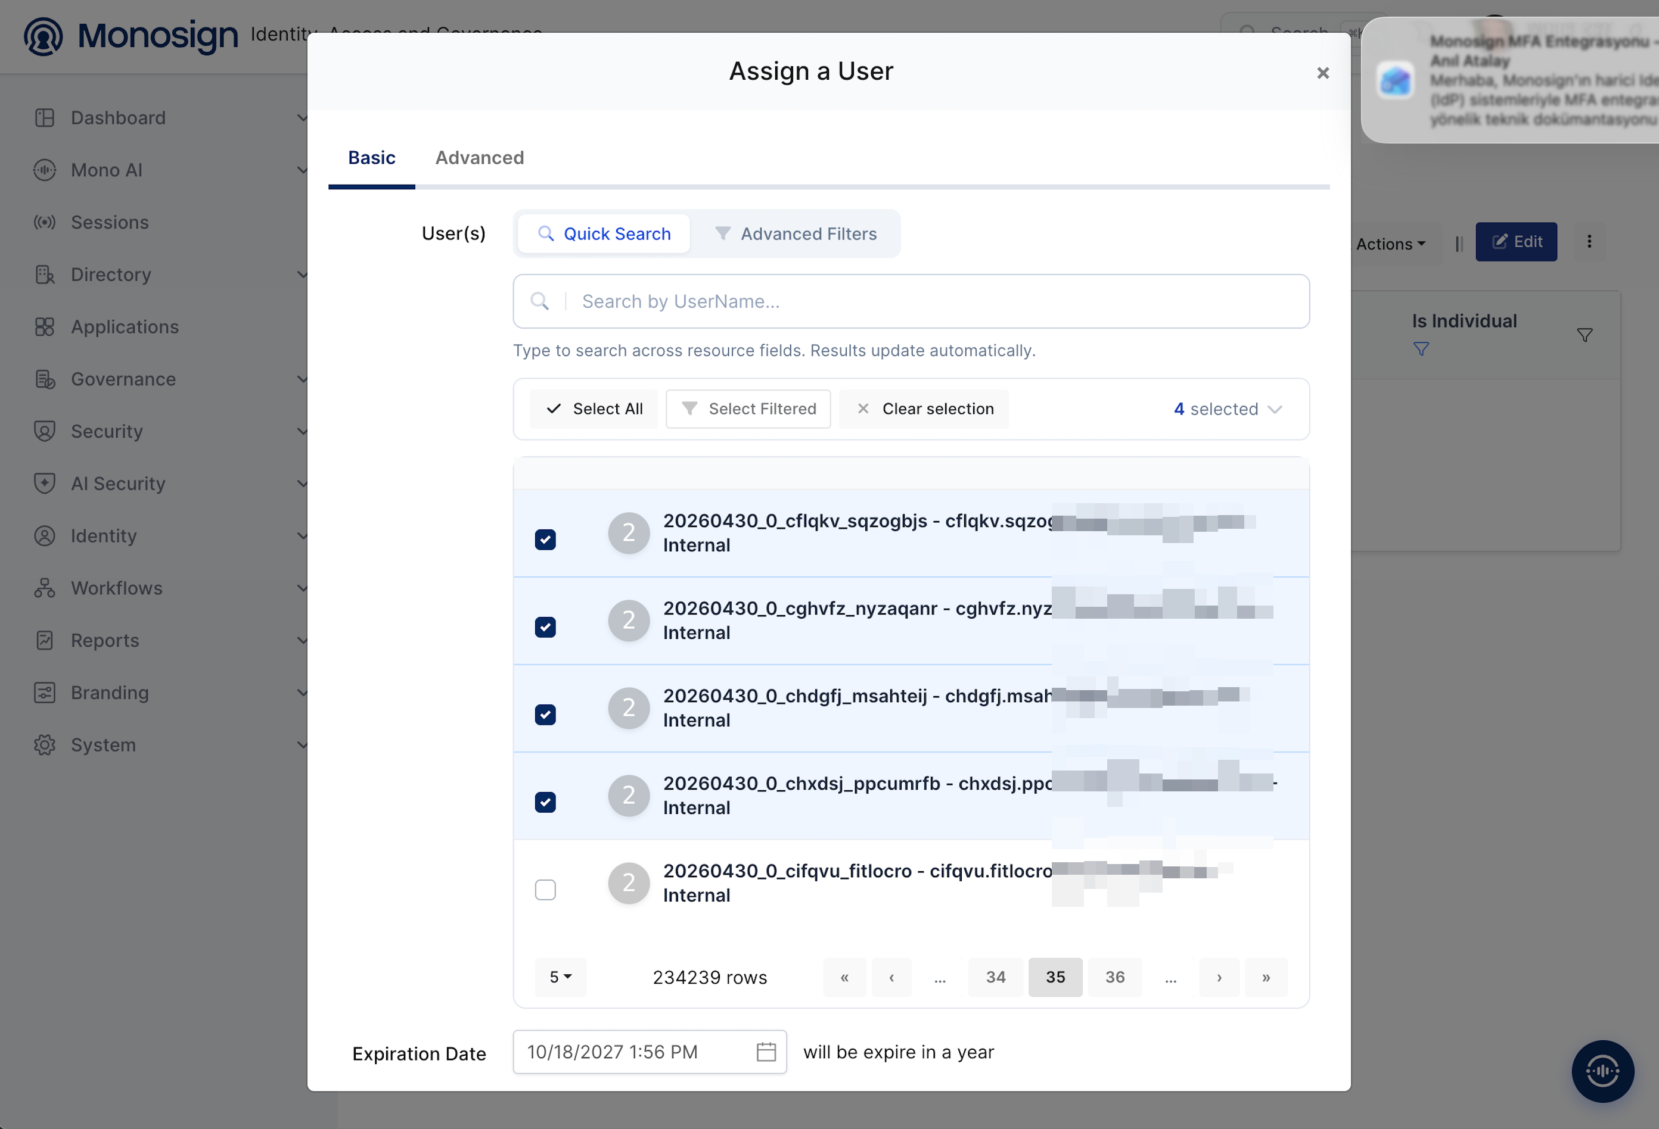Click the Applications sidebar icon
The image size is (1659, 1129).
(x=44, y=327)
